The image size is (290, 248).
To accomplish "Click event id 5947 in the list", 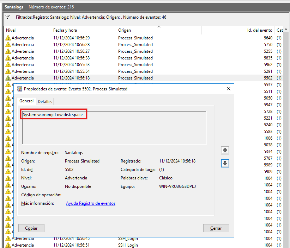I will point(268,105).
